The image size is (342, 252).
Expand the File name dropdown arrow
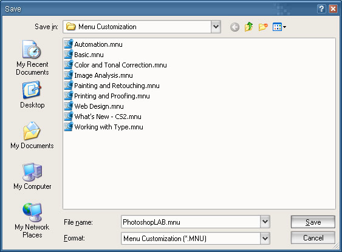[265, 222]
